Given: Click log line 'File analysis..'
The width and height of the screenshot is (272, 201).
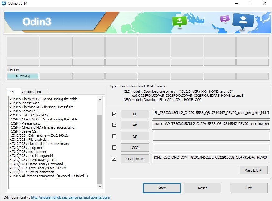Looking at the screenshot, I should [x=29, y=140].
